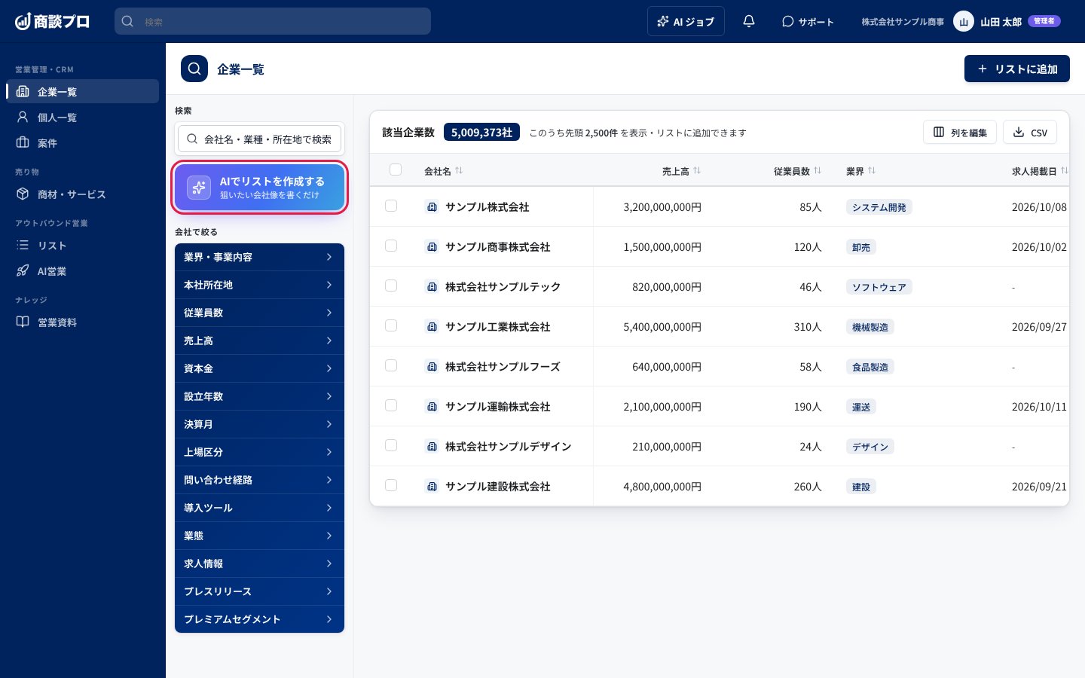
Task: Check the box for サンプル建設株式会社
Action: click(391, 485)
